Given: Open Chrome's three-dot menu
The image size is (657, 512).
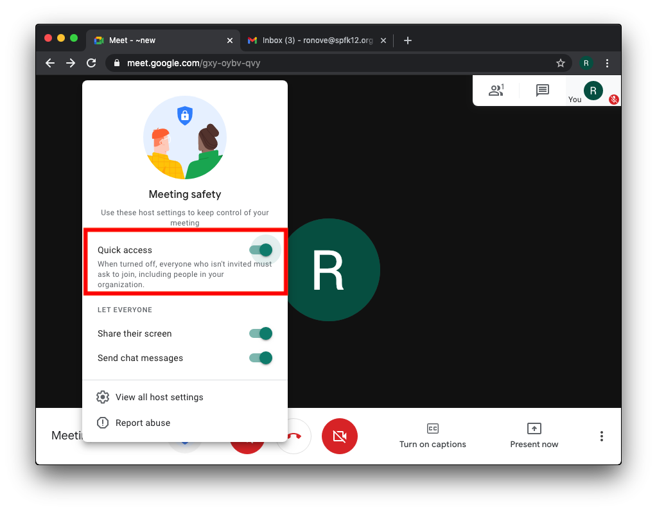Looking at the screenshot, I should pos(607,63).
